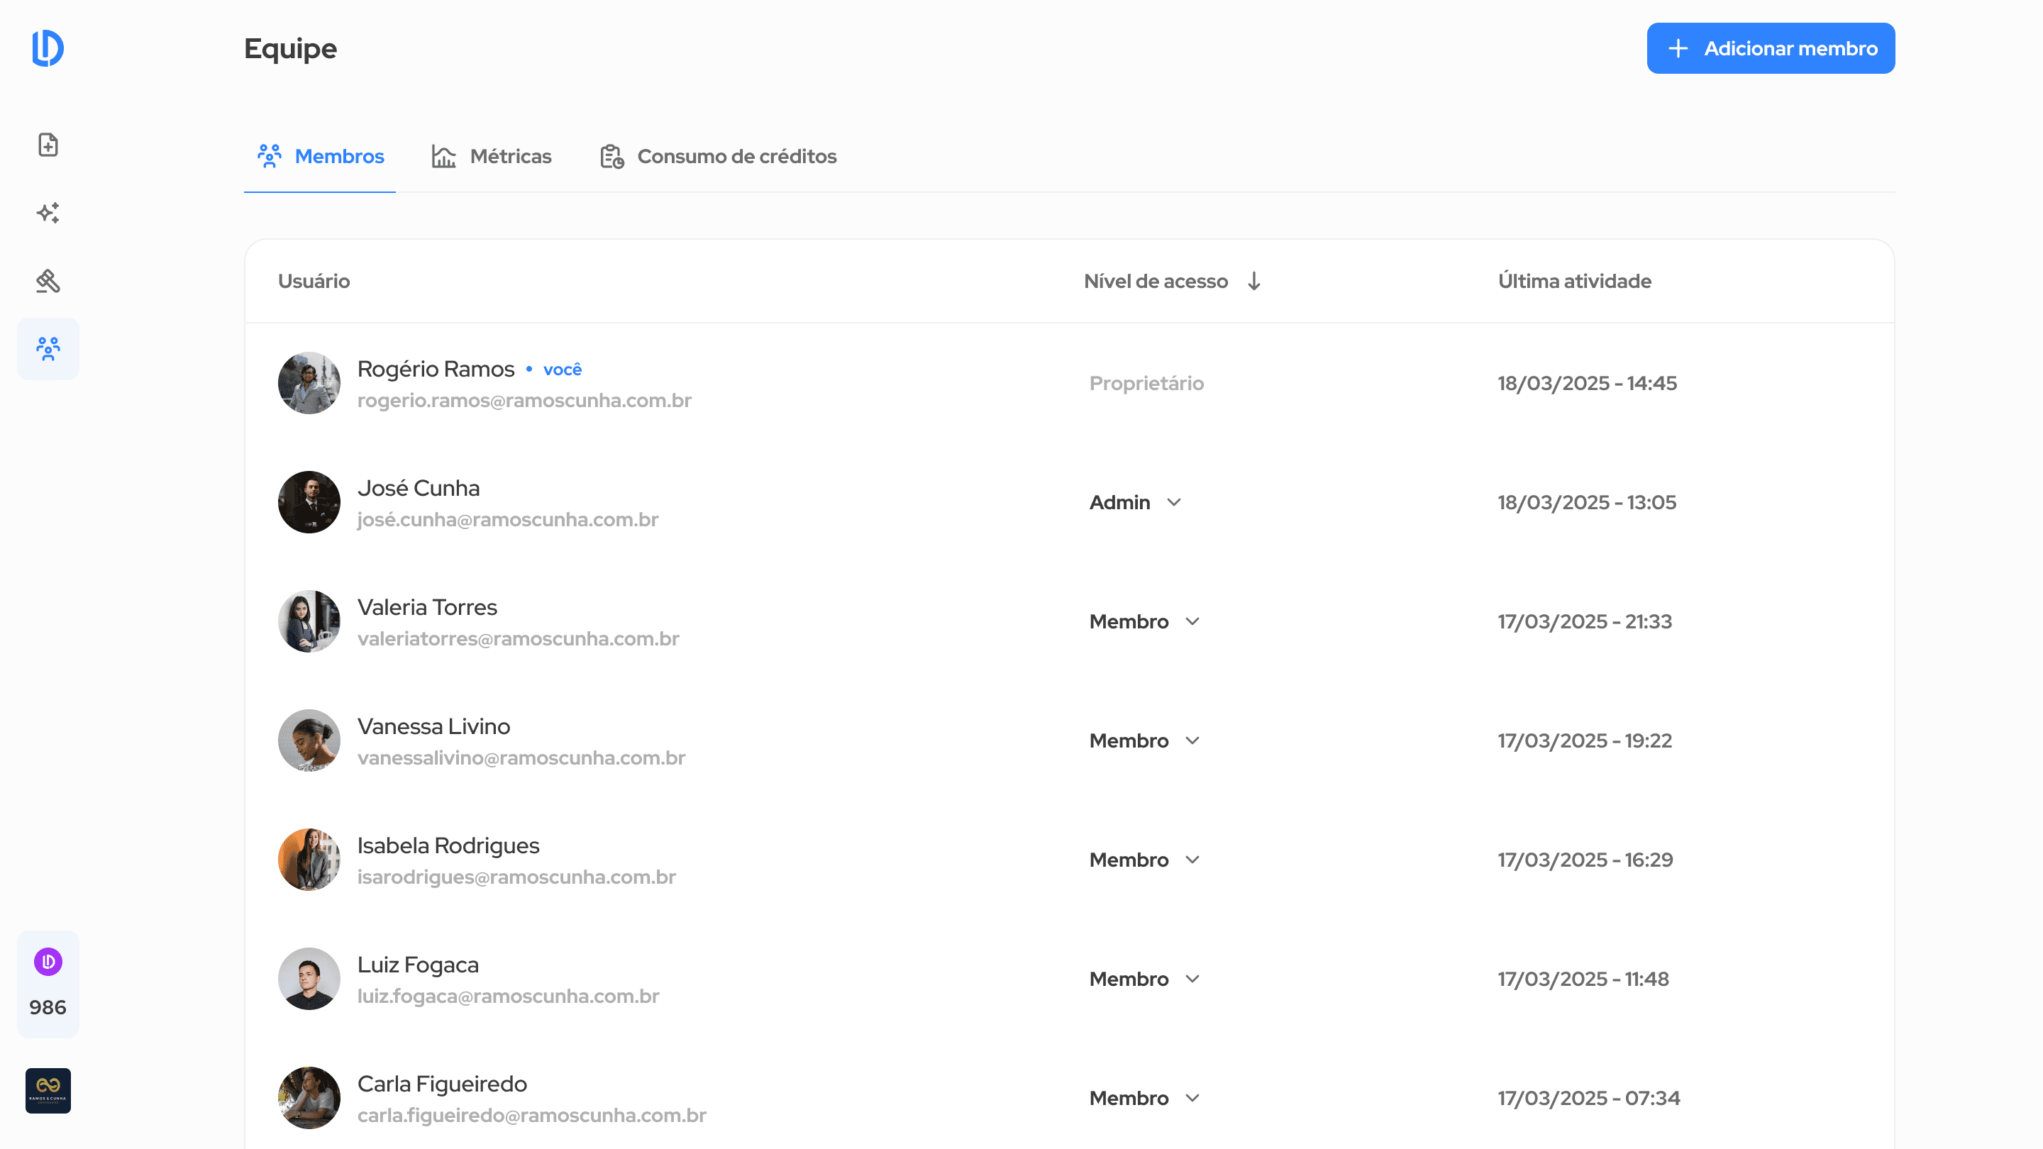Open the AI sparkles sidebar icon

coord(48,213)
